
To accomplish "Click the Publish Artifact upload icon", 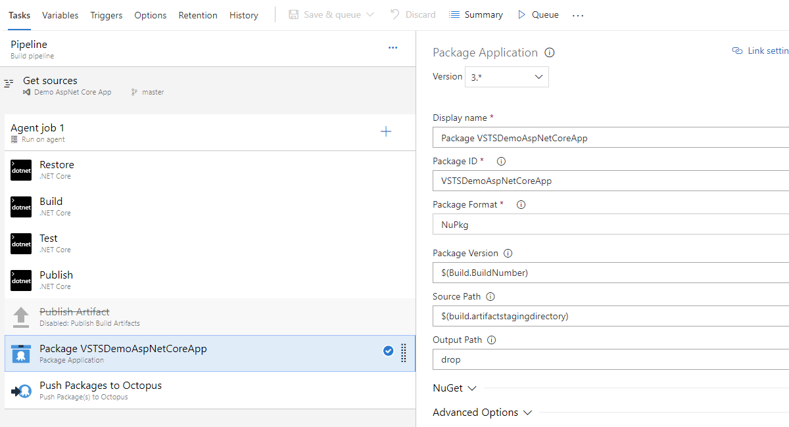I will 21,316.
